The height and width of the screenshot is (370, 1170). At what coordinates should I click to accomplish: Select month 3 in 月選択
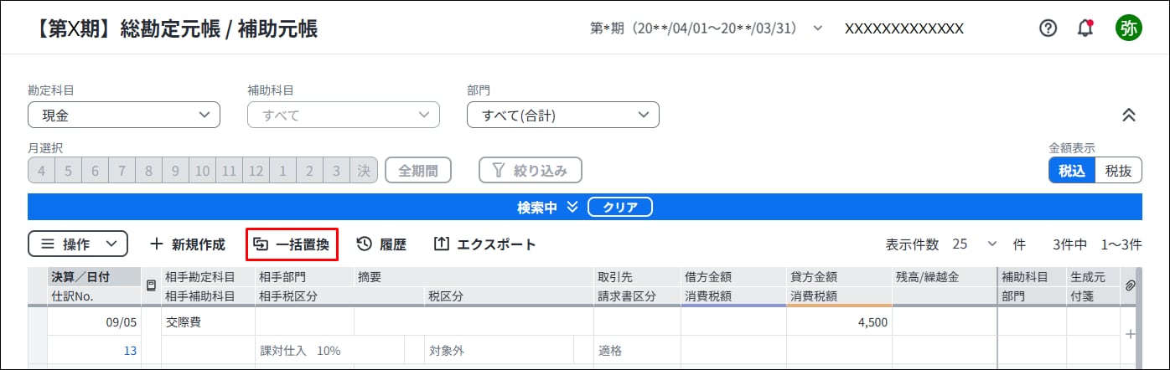(x=337, y=171)
